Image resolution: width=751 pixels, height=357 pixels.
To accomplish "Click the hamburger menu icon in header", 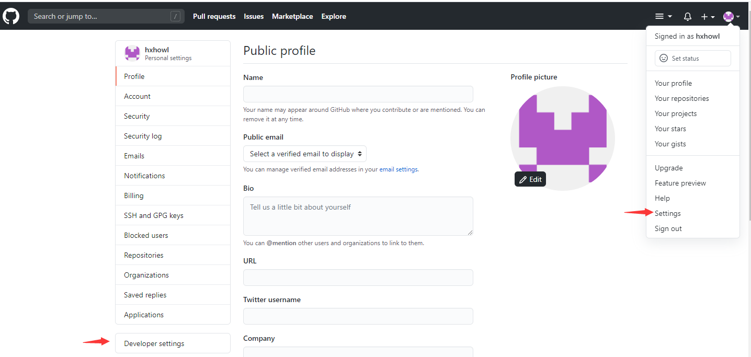I will [x=660, y=17].
